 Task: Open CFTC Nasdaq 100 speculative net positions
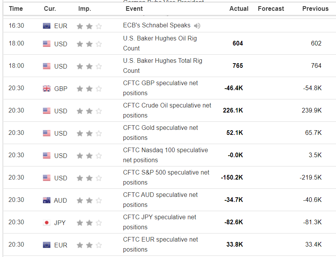click(165, 155)
